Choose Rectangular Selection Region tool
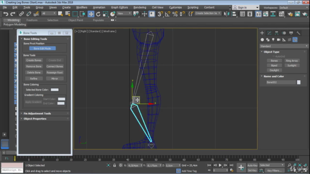Image resolution: width=310 pixels, height=174 pixels. [75, 14]
